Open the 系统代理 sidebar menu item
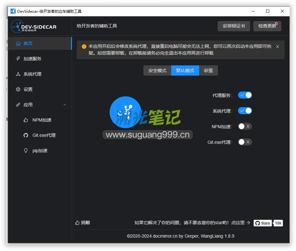The image size is (296, 251). [x=40, y=74]
